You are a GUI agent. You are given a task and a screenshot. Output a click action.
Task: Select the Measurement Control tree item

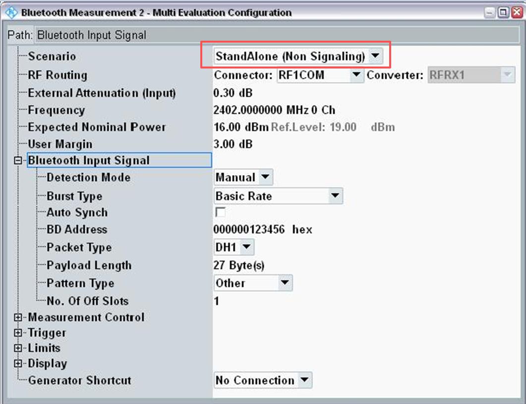pyautogui.click(x=86, y=317)
